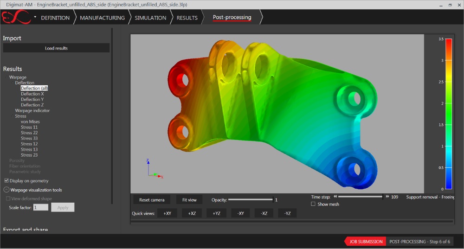Viewport: 464px width, 249px height.
Task: Open the MANUFACTURING workflow tab
Action: tap(102, 18)
